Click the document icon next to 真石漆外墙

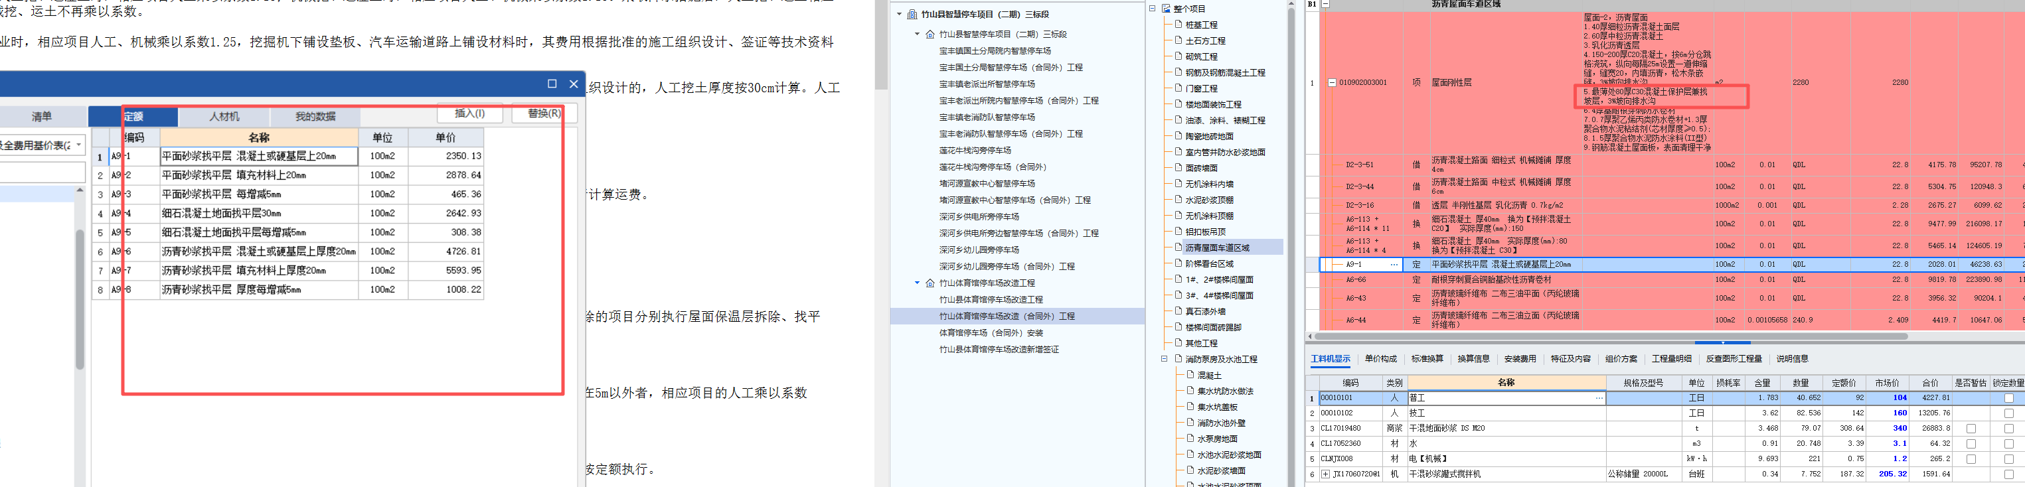[1178, 311]
